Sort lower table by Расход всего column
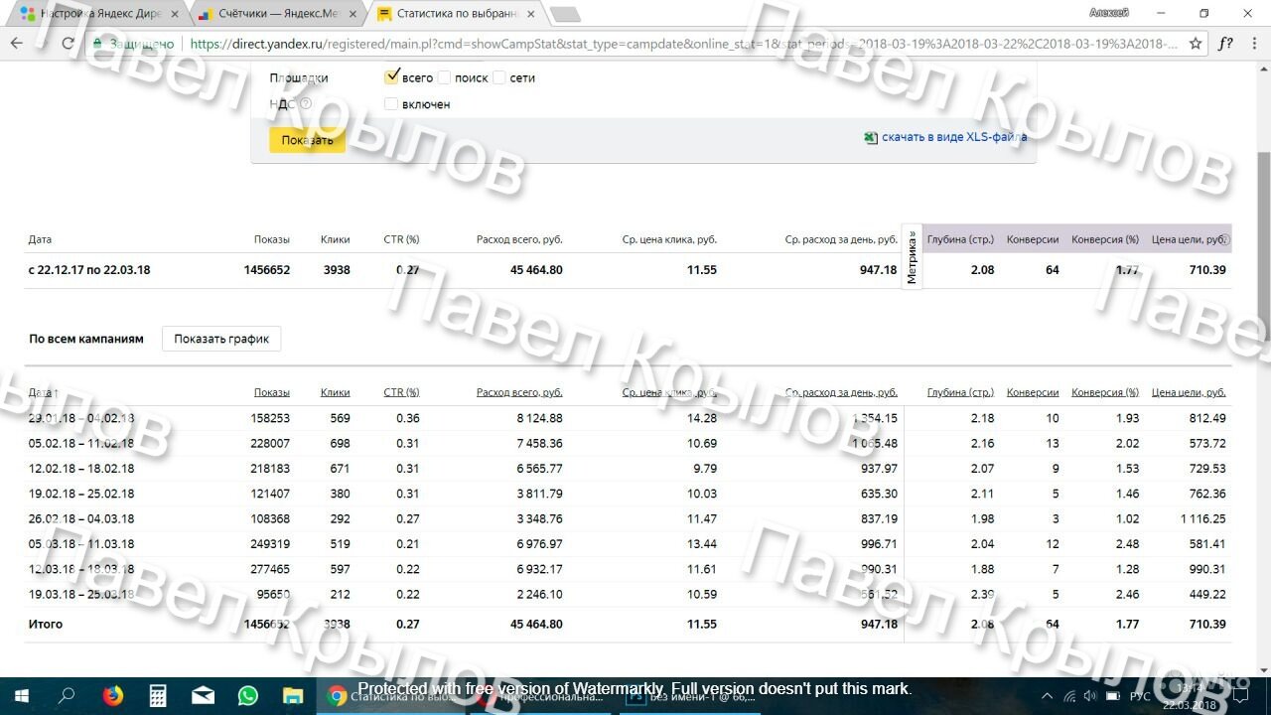1271x715 pixels. point(519,392)
